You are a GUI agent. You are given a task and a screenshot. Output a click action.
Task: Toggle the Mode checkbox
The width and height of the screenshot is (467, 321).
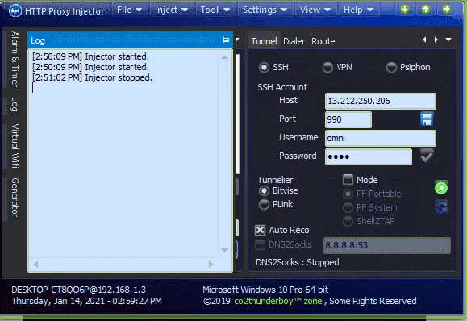pos(348,180)
